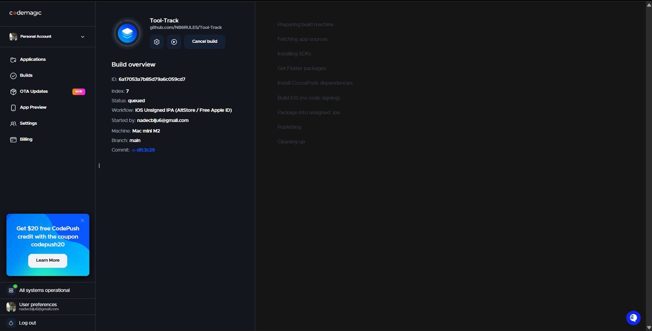This screenshot has height=331, width=652.
Task: Click the Mac mini M2 machine value
Action: (146, 131)
